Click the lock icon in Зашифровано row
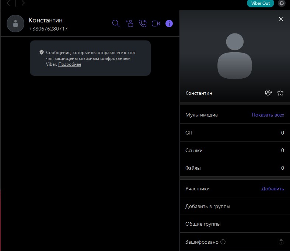 tap(281, 242)
